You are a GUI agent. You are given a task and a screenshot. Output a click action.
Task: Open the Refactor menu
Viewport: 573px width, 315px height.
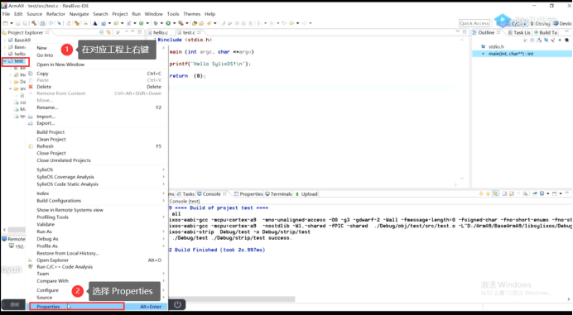coord(55,14)
